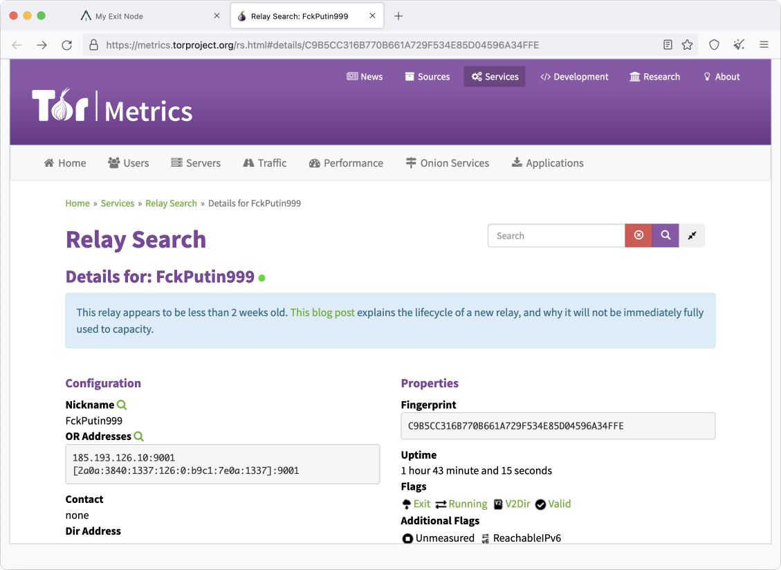Click the Contact value 'none'
This screenshot has width=781, height=570.
(77, 515)
